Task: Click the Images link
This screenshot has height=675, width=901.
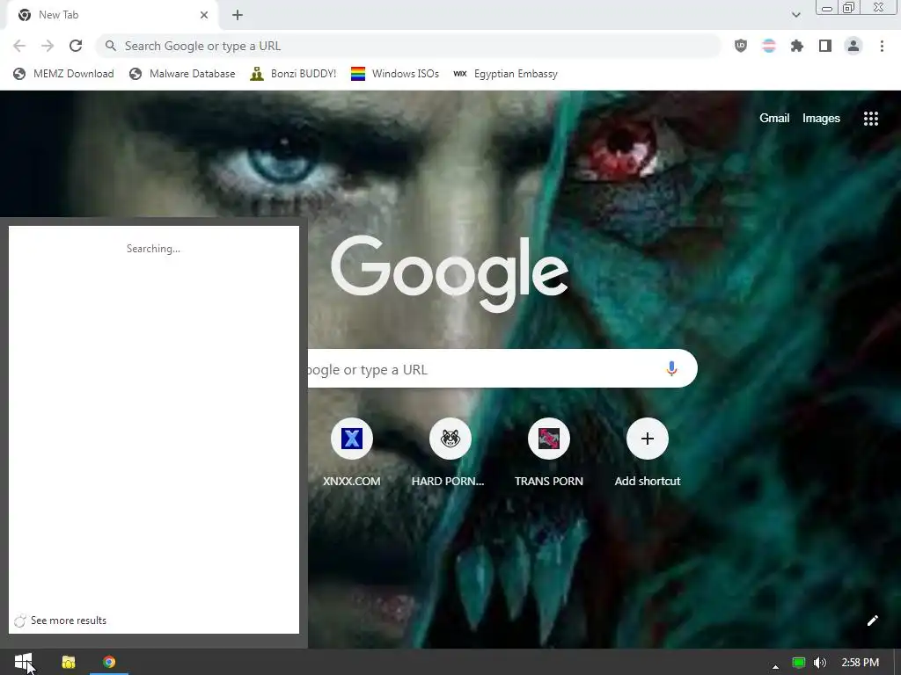Action: click(821, 119)
